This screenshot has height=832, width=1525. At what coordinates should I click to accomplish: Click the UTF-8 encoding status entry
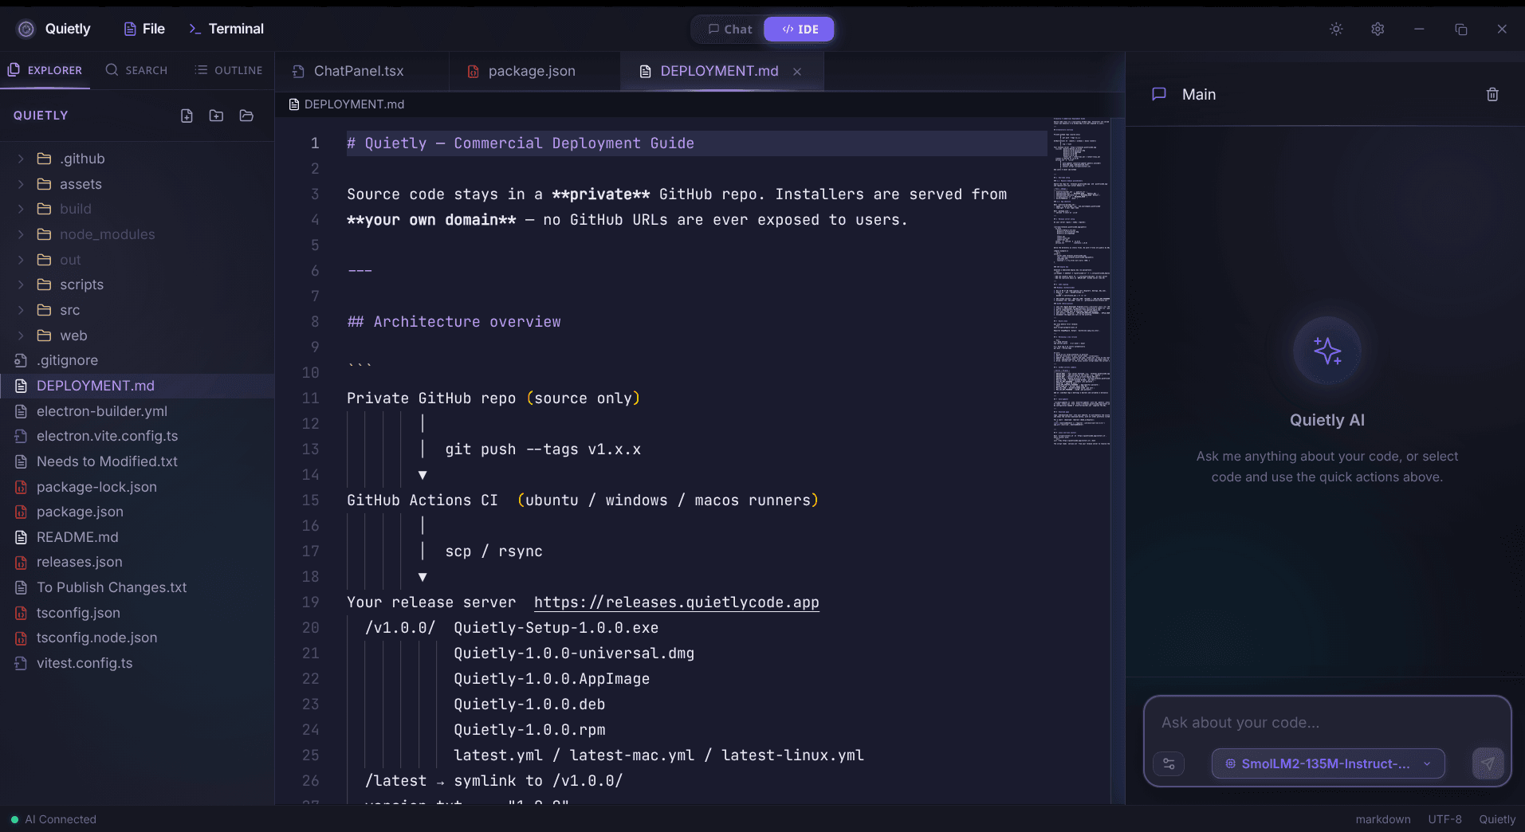click(x=1444, y=819)
